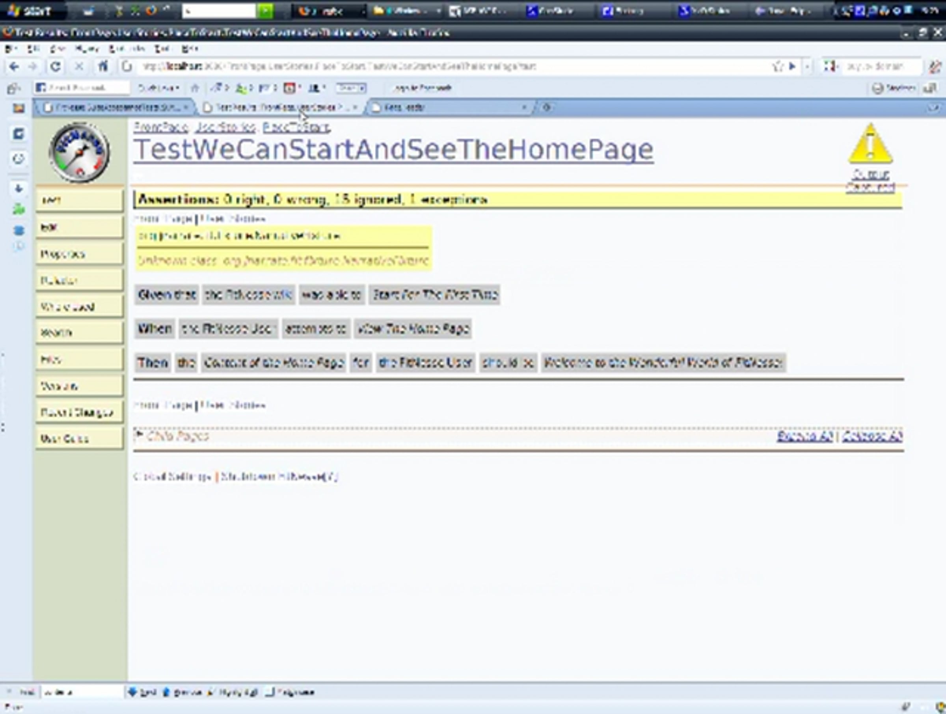Click the Recent Changes sidebar button
946x714 pixels.
coord(79,412)
